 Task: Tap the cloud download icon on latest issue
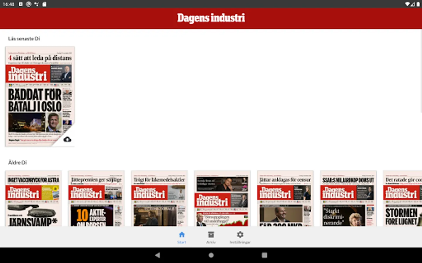click(67, 139)
